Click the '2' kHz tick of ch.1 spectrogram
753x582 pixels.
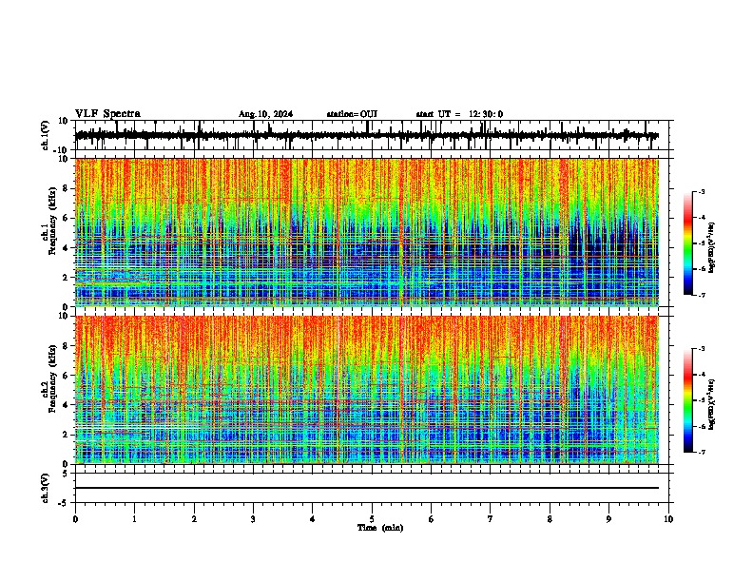[67, 278]
